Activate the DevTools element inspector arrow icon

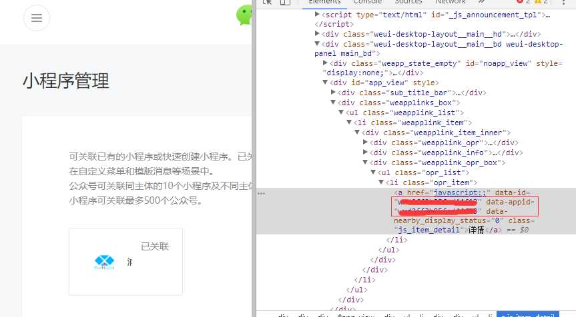coord(268,2)
